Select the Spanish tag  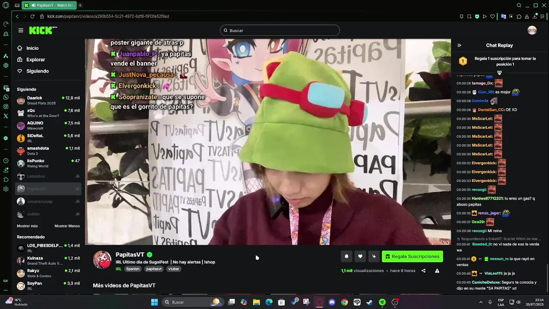pyautogui.click(x=133, y=269)
